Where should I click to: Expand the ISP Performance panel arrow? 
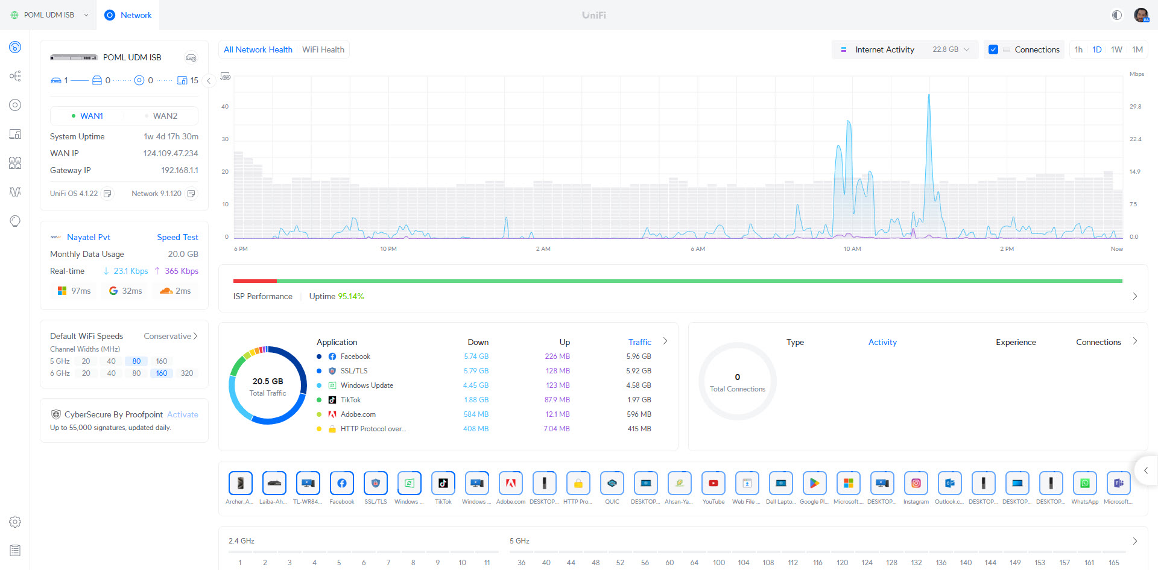coord(1134,296)
